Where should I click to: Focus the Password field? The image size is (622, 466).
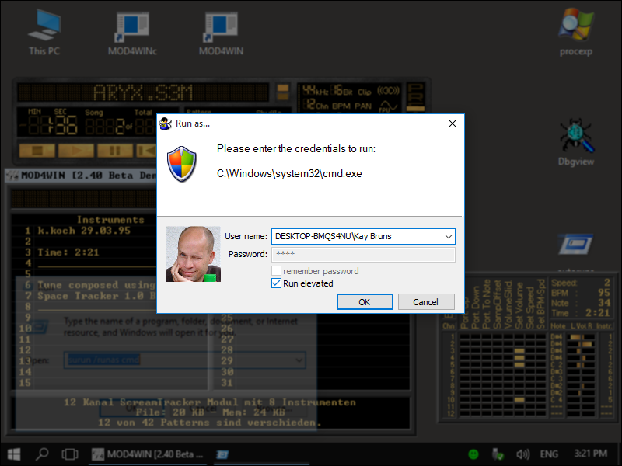click(363, 254)
